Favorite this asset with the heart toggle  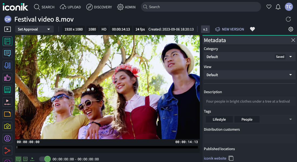(252, 29)
